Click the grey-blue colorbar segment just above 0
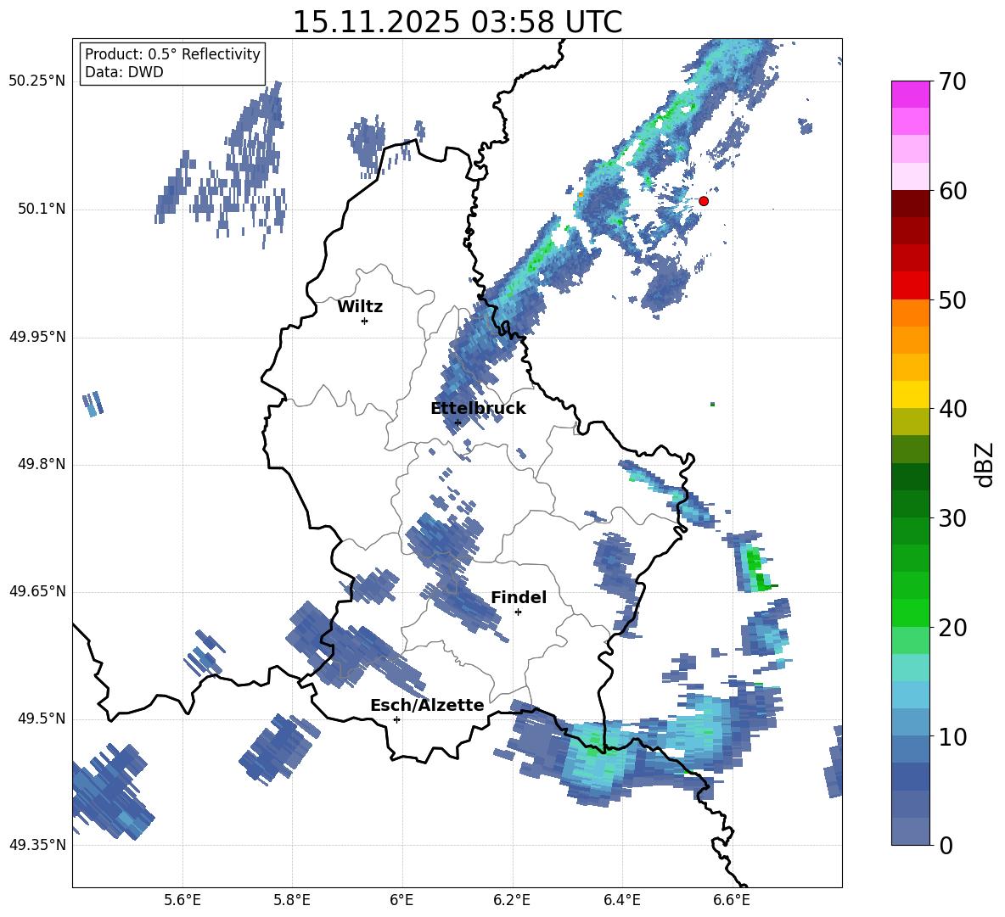 click(911, 831)
